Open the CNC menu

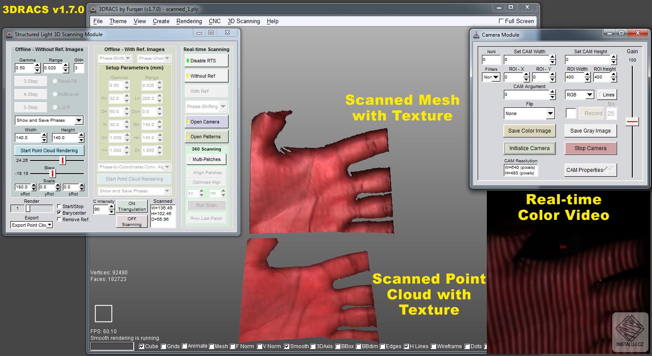click(215, 21)
